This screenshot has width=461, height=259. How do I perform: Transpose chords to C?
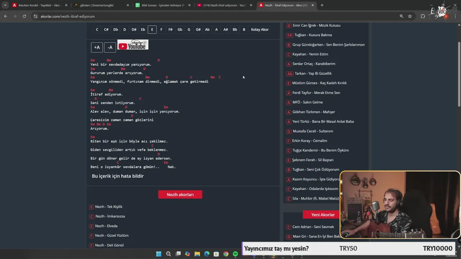97,29
